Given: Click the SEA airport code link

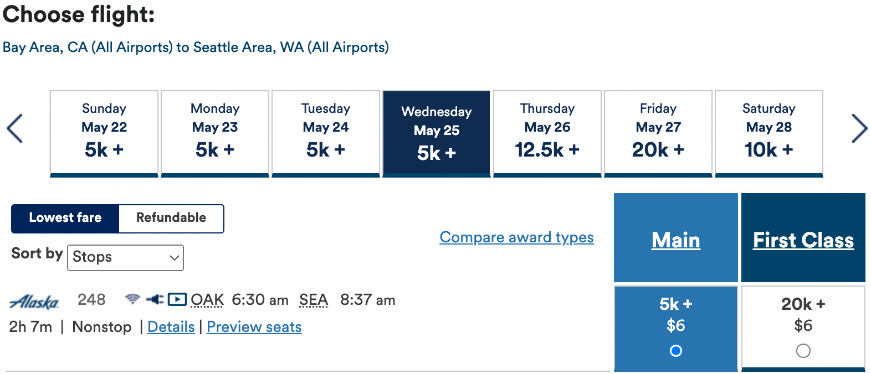Looking at the screenshot, I should click(314, 299).
